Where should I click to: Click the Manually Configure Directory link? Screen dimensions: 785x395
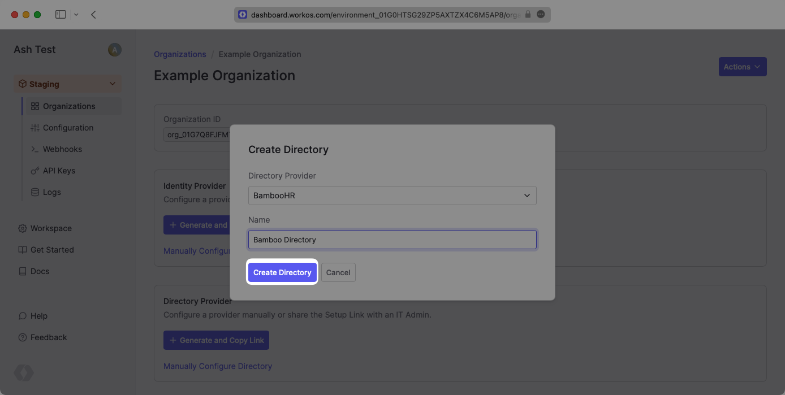[218, 366]
